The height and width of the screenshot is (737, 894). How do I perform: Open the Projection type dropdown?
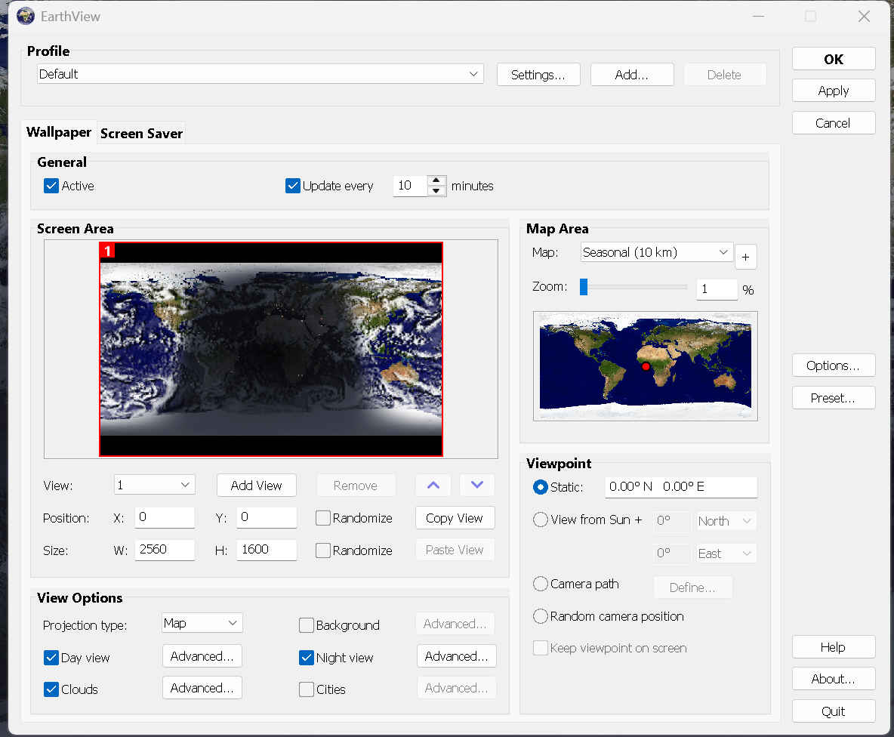(x=202, y=623)
